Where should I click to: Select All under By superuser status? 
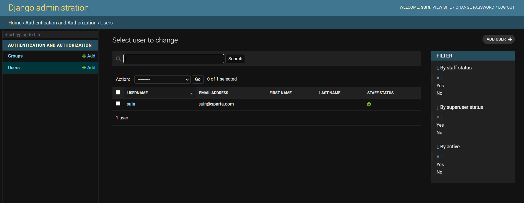point(439,117)
